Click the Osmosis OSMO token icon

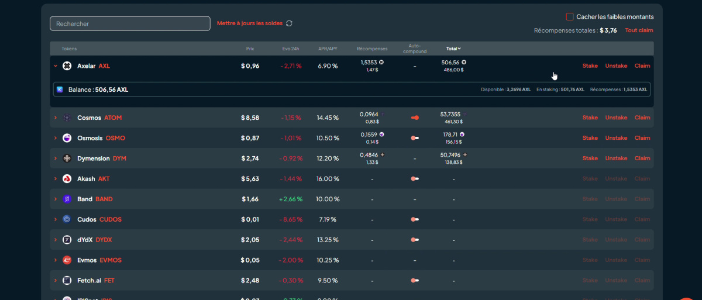coord(67,138)
